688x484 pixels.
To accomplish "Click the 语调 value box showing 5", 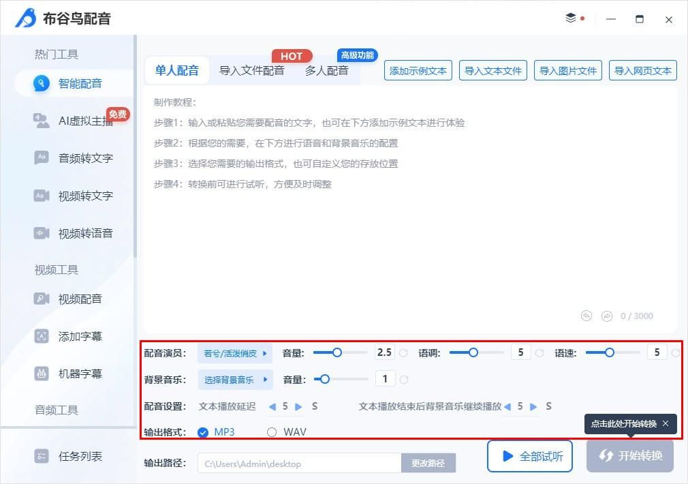I will point(521,352).
